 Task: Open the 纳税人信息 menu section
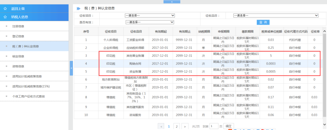pyautogui.click(x=34, y=17)
